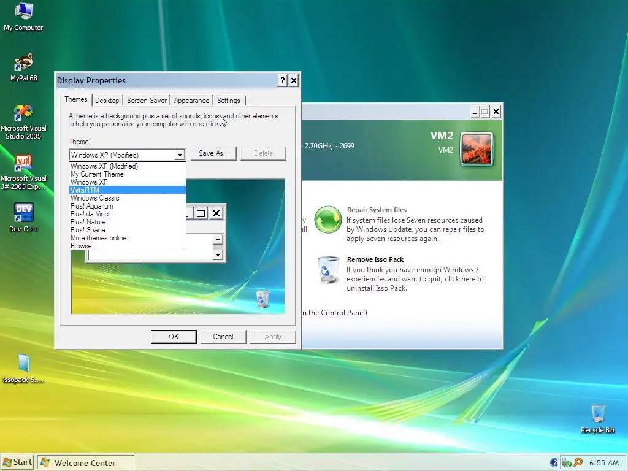Open the Appearance tab
This screenshot has height=471, width=628.
click(x=191, y=101)
